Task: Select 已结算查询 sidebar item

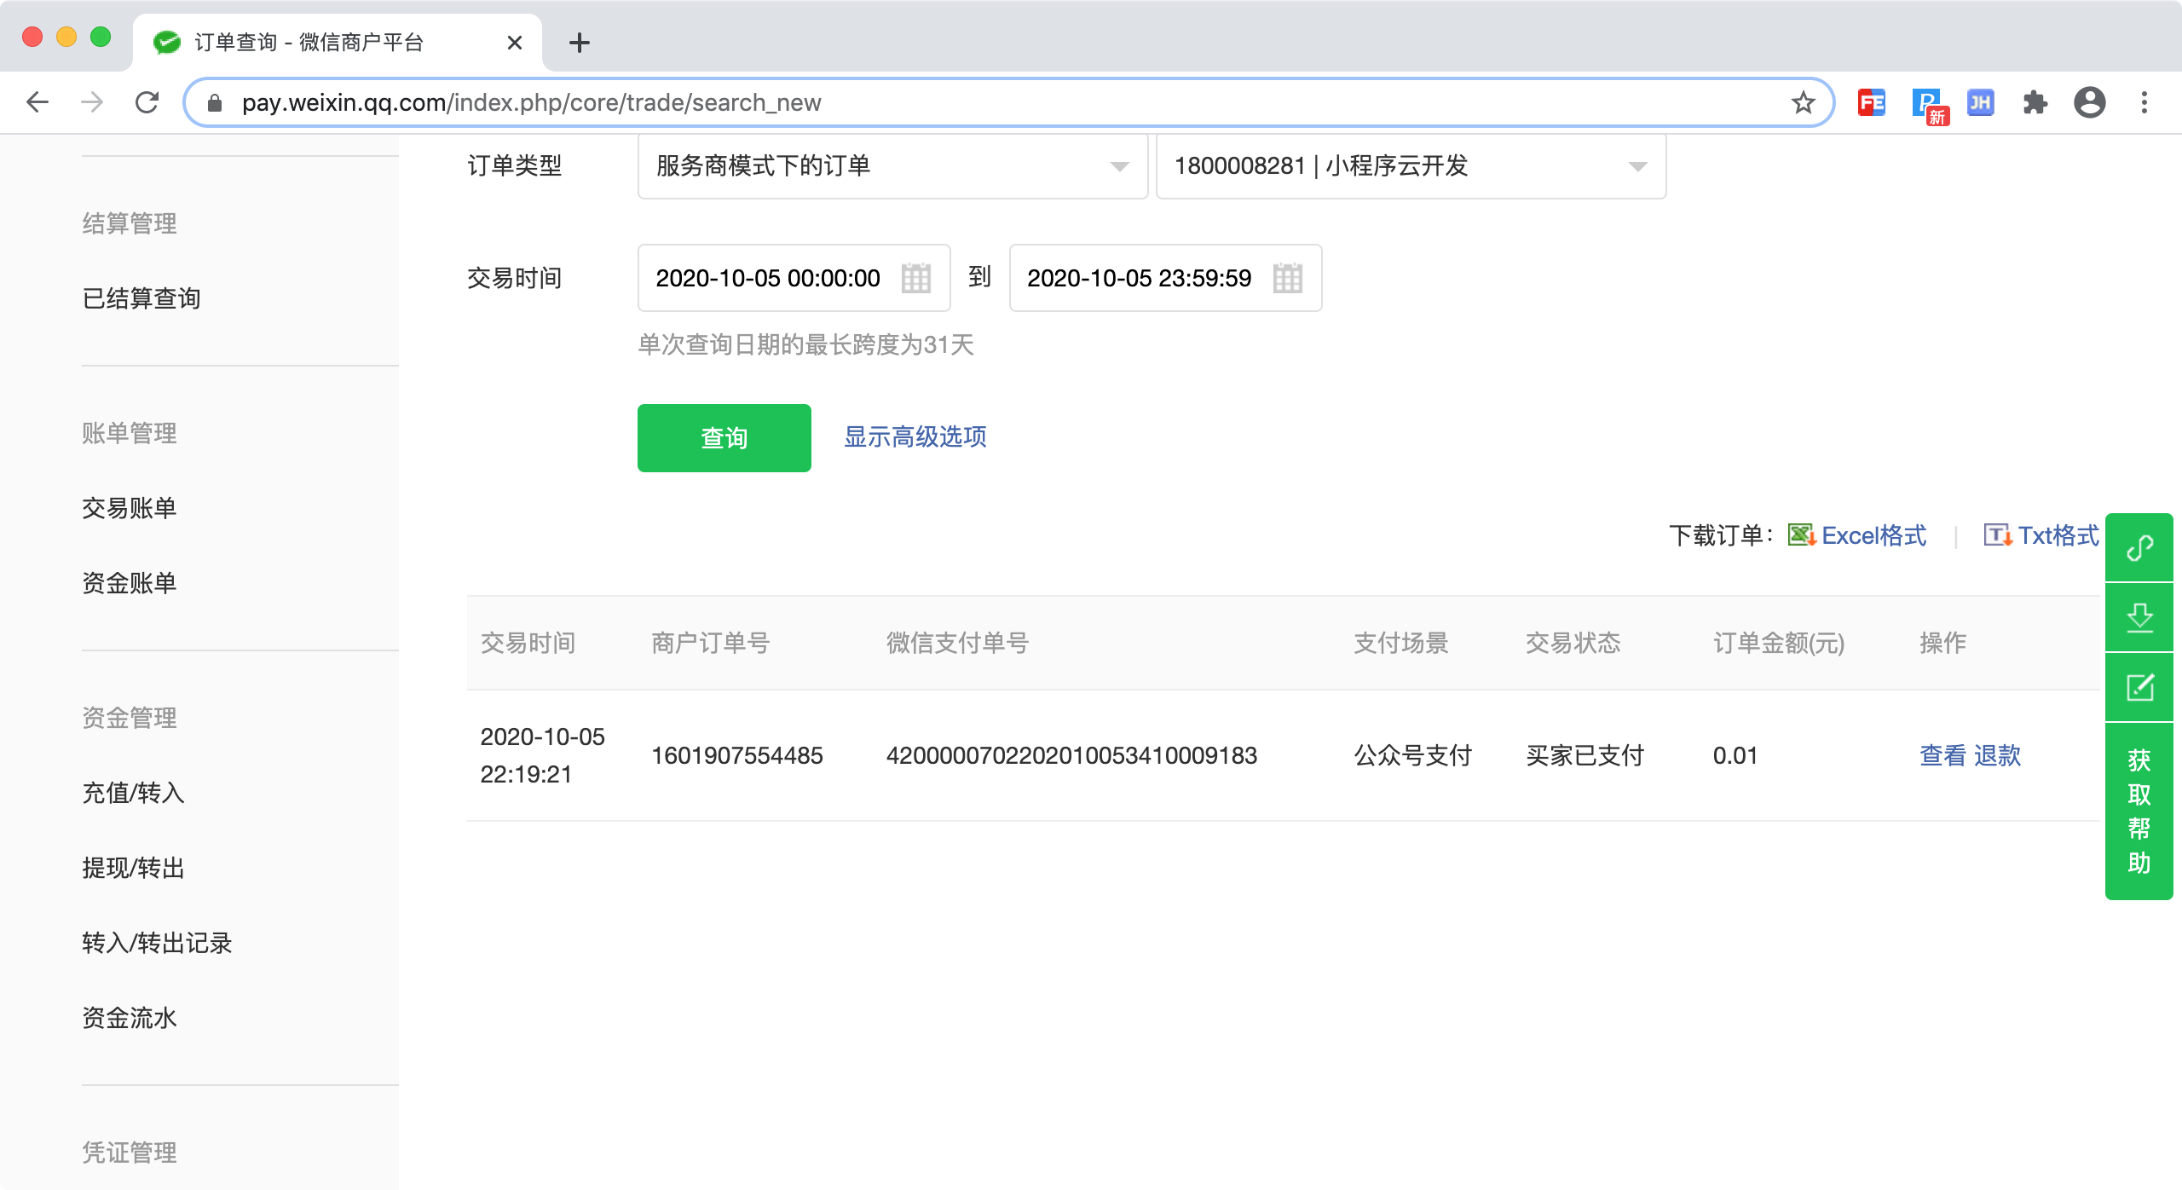Action: (x=141, y=298)
